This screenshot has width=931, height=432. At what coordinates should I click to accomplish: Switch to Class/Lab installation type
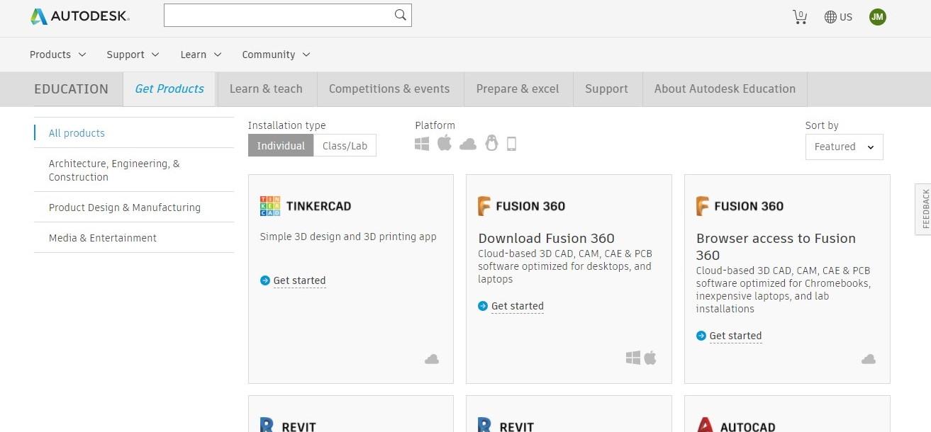(345, 146)
